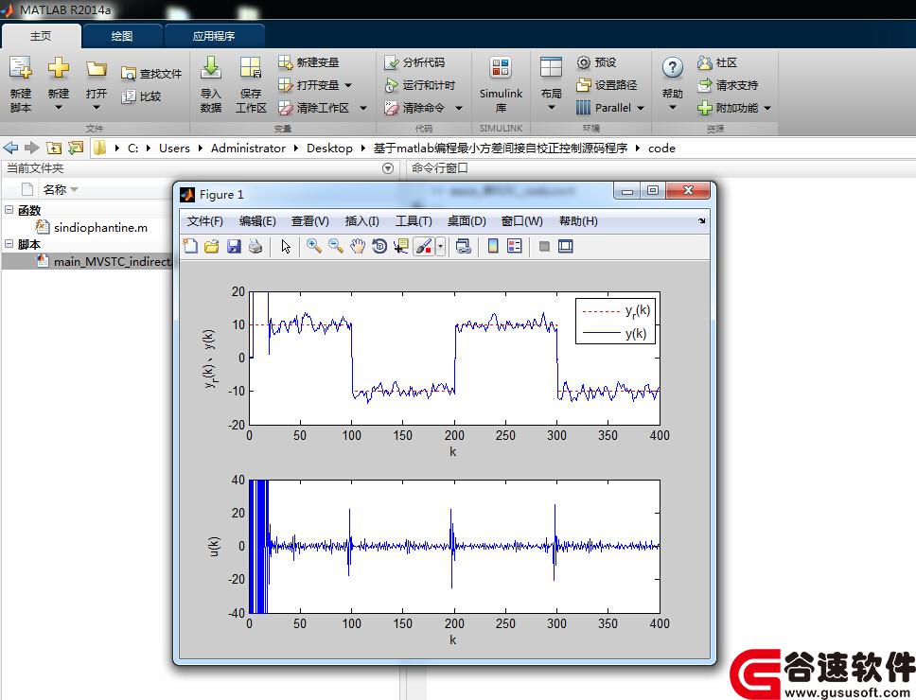This screenshot has width=916, height=700.
Task: Switch to the 应用程序 tab
Action: [x=214, y=36]
